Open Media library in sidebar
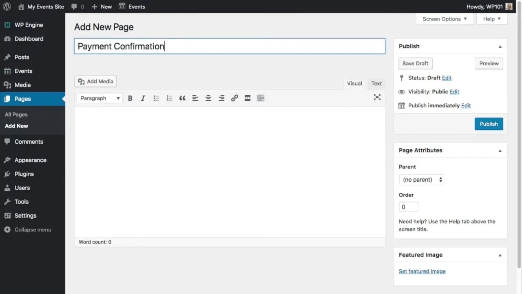This screenshot has width=522, height=294. (33, 85)
